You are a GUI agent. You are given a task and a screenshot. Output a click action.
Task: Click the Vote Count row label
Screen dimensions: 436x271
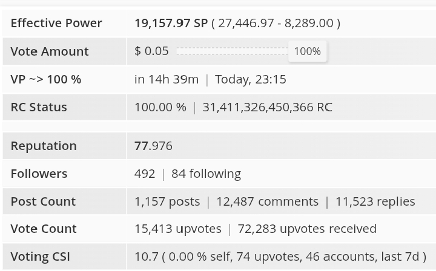pyautogui.click(x=44, y=229)
